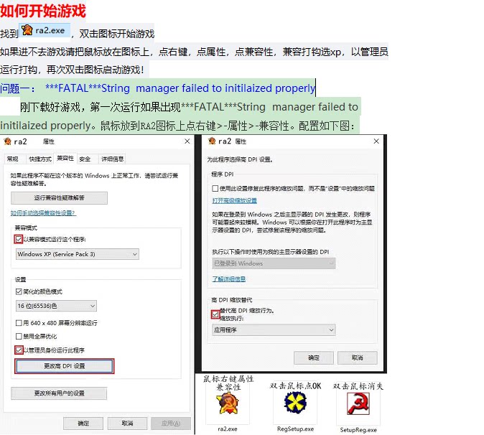Click 取消 in compatibility properties window

(127, 424)
